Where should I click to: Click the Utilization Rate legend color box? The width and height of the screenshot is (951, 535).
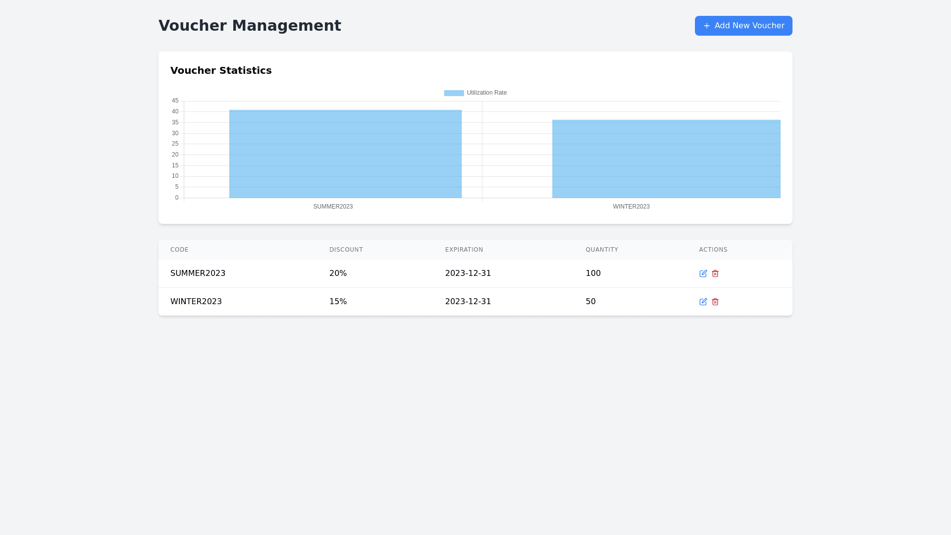pos(454,93)
